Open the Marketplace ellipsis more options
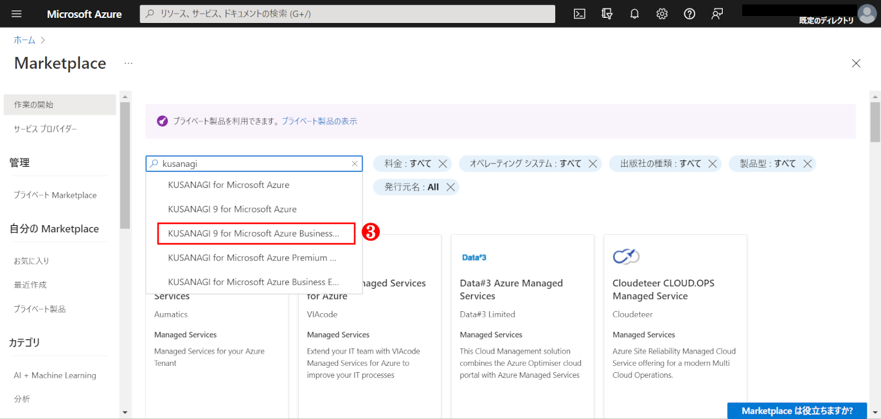The image size is (881, 419). 129,63
